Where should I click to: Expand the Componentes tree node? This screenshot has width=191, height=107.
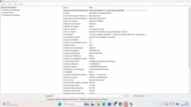2,12
